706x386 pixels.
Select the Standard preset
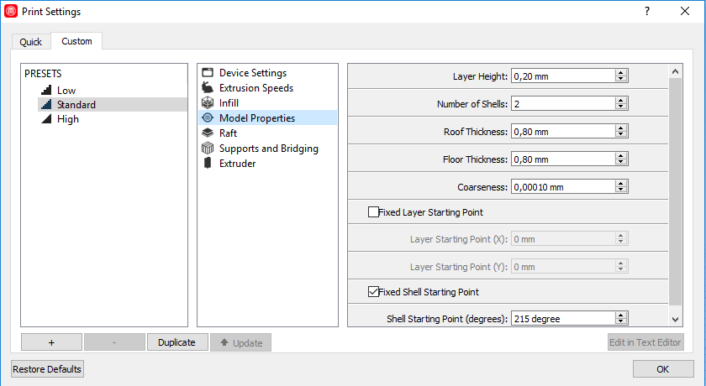coord(76,105)
